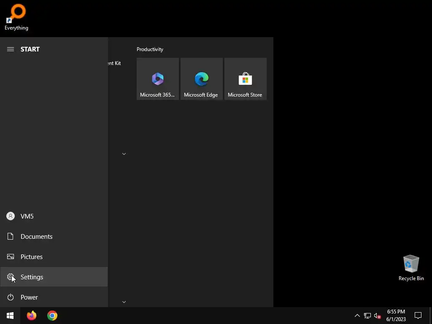Select the Recycle Bin desktop icon
The width and height of the screenshot is (432, 324).
411,268
